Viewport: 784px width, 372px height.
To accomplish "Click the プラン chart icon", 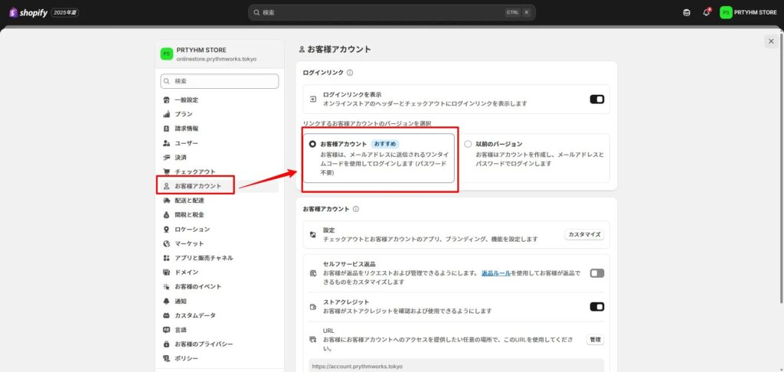I will tap(166, 114).
